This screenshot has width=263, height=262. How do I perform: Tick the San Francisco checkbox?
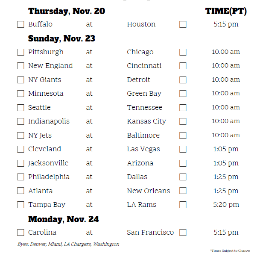coord(183,233)
